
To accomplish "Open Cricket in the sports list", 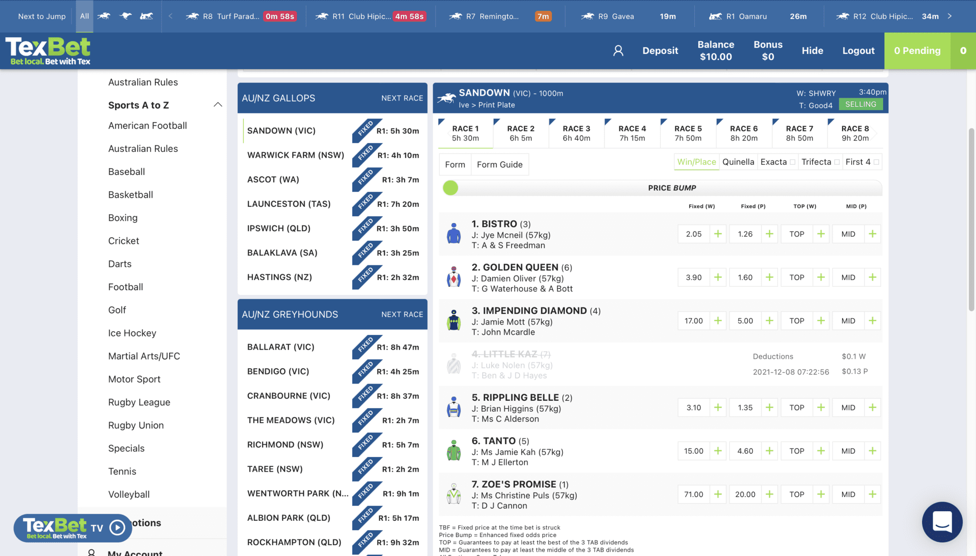I will point(123,241).
